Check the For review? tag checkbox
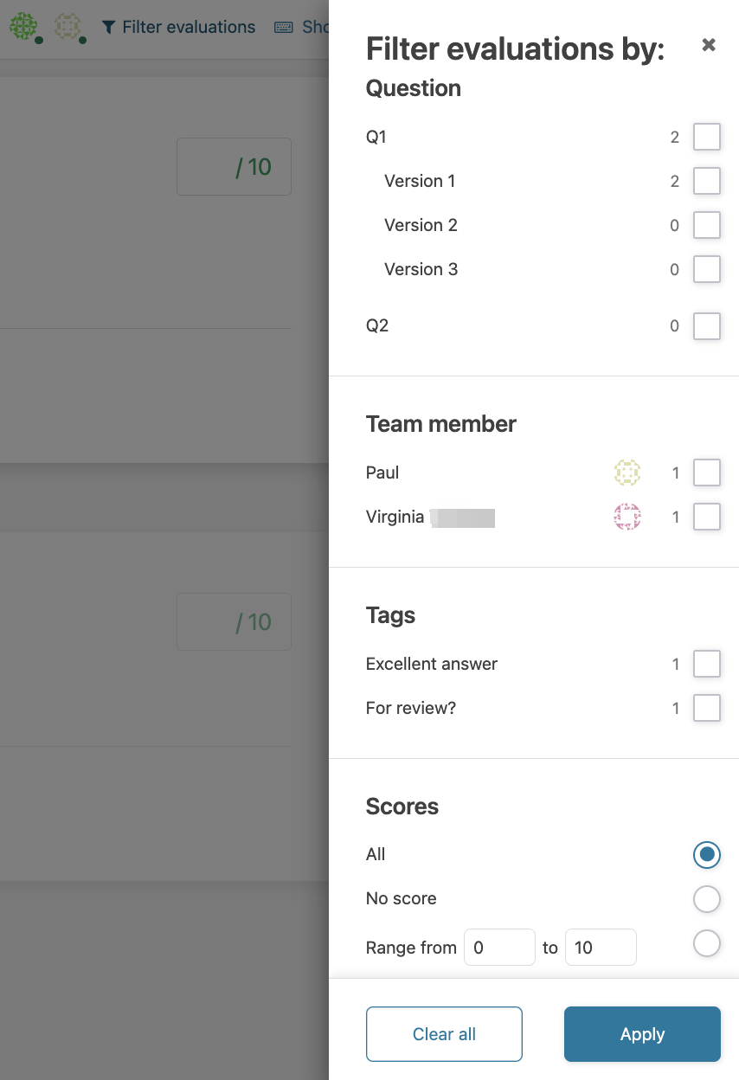The height and width of the screenshot is (1080, 739). (707, 709)
